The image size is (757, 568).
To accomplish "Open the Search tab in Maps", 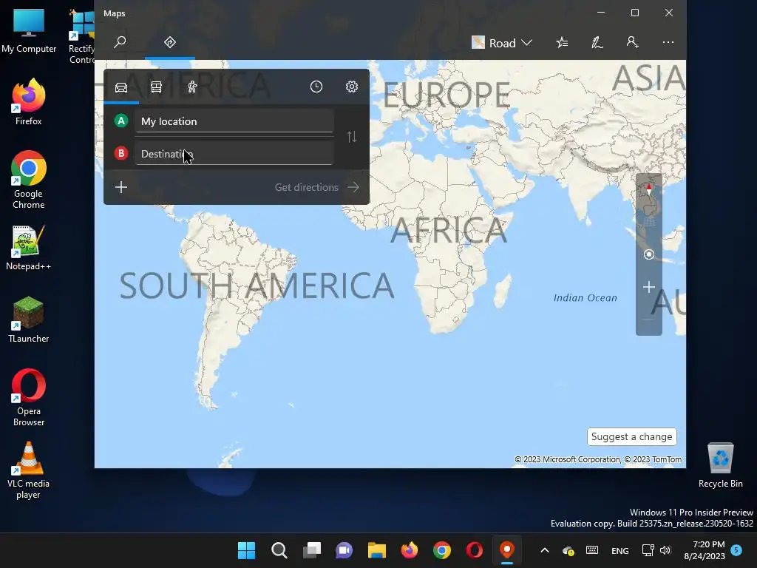I will point(120,42).
